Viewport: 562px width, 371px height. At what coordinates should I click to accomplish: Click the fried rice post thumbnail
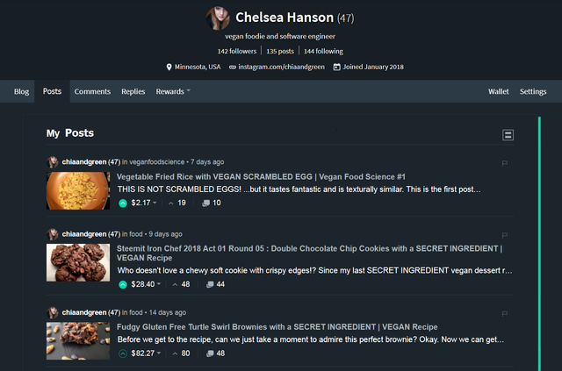[78, 190]
